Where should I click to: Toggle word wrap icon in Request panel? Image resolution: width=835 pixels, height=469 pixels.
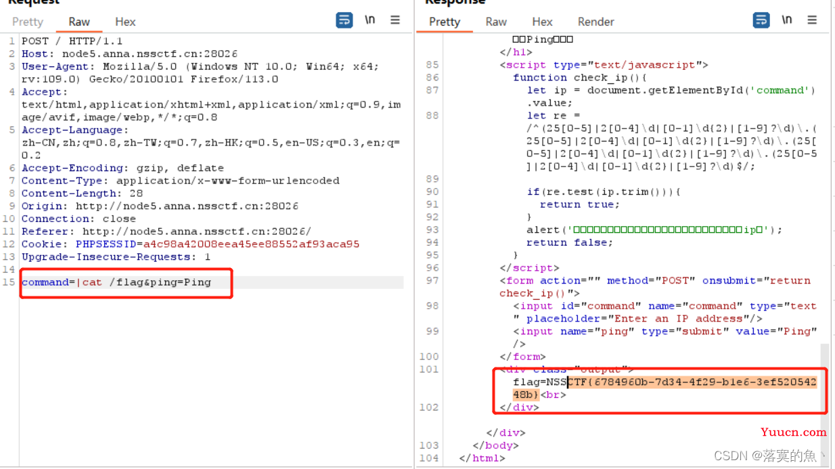tap(344, 20)
